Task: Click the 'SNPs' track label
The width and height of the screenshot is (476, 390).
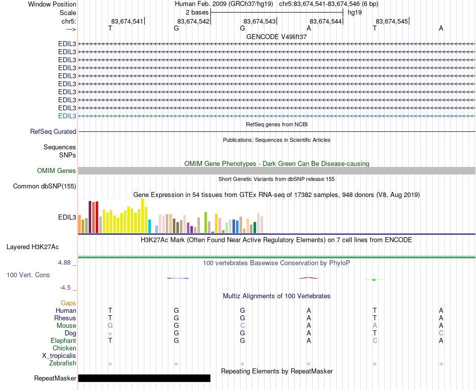Action: [x=68, y=155]
